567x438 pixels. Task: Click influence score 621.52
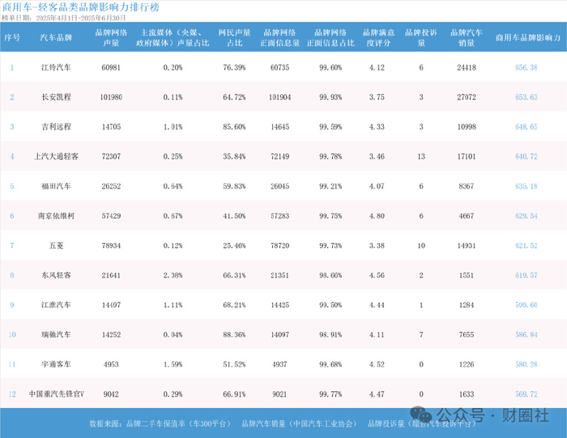pos(526,245)
